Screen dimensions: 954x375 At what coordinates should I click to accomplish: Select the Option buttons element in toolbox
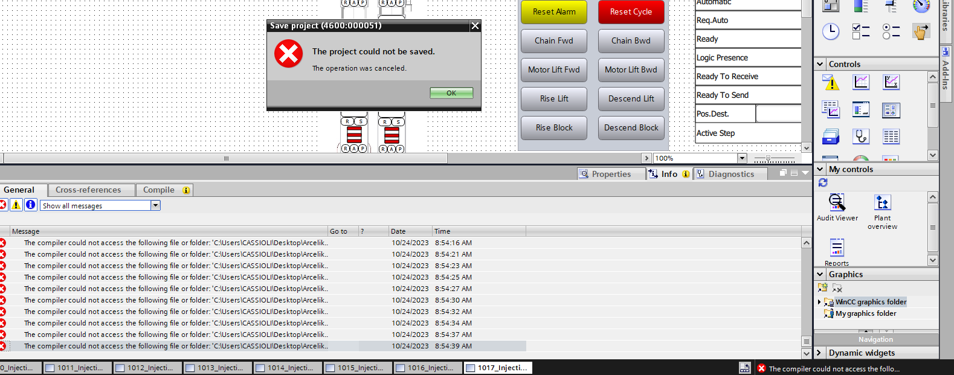click(891, 31)
